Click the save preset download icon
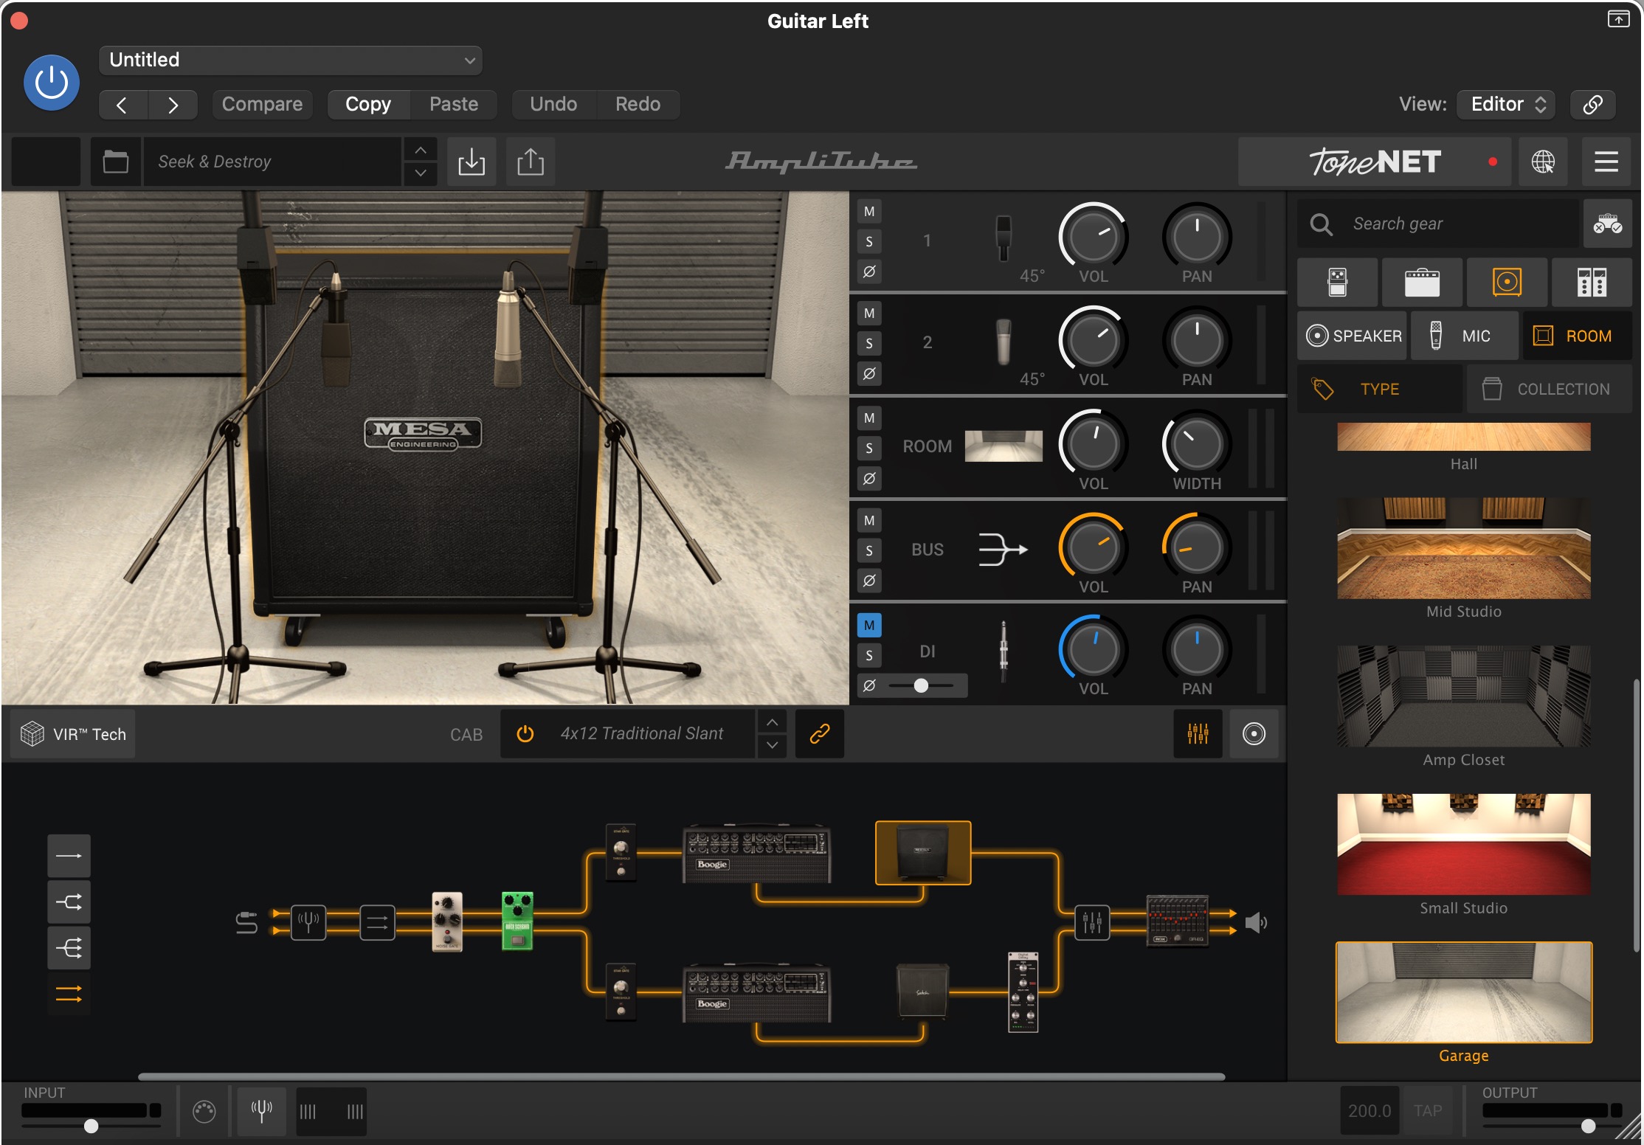Image resolution: width=1644 pixels, height=1145 pixels. tap(472, 161)
